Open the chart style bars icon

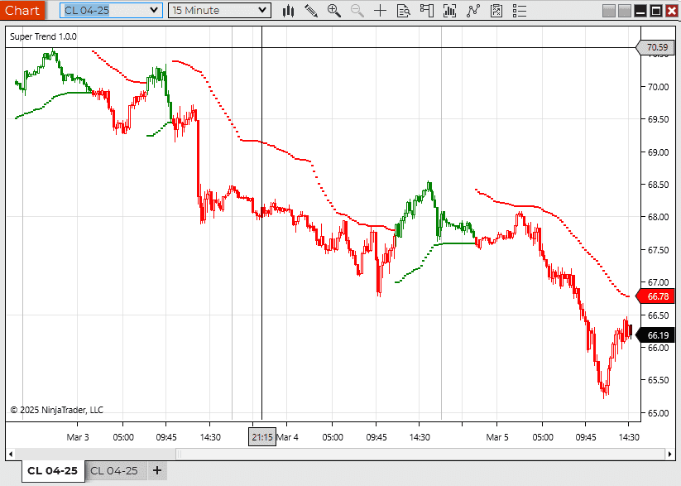[288, 11]
